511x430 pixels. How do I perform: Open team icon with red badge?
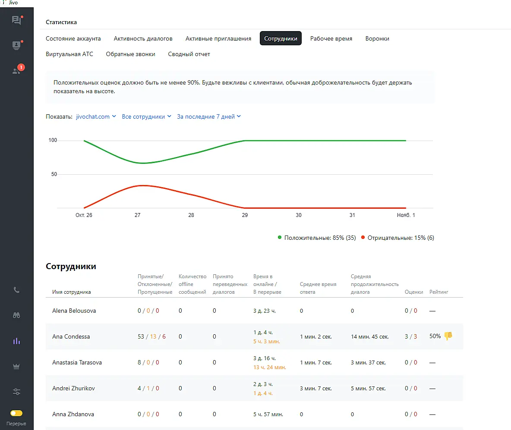(x=17, y=70)
